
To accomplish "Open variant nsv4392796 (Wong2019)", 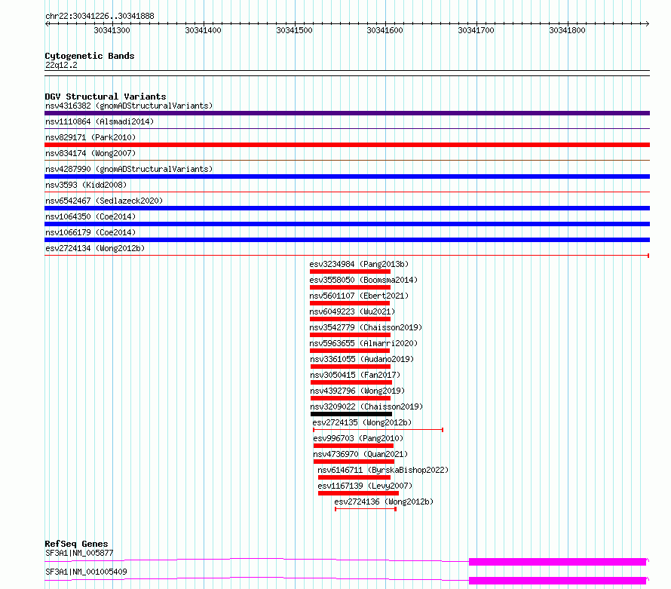I will 357,391.
